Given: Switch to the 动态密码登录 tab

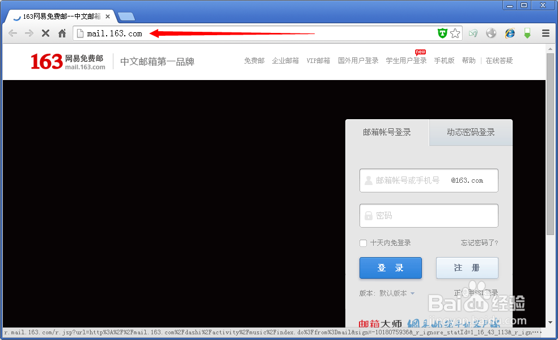Looking at the screenshot, I should [471, 132].
